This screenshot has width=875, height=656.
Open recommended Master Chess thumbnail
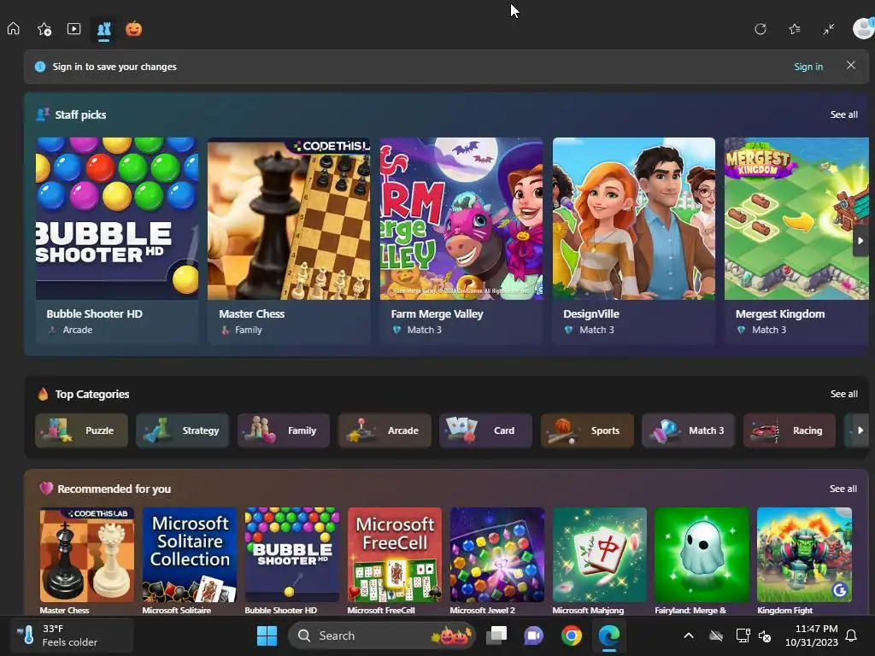(x=87, y=554)
